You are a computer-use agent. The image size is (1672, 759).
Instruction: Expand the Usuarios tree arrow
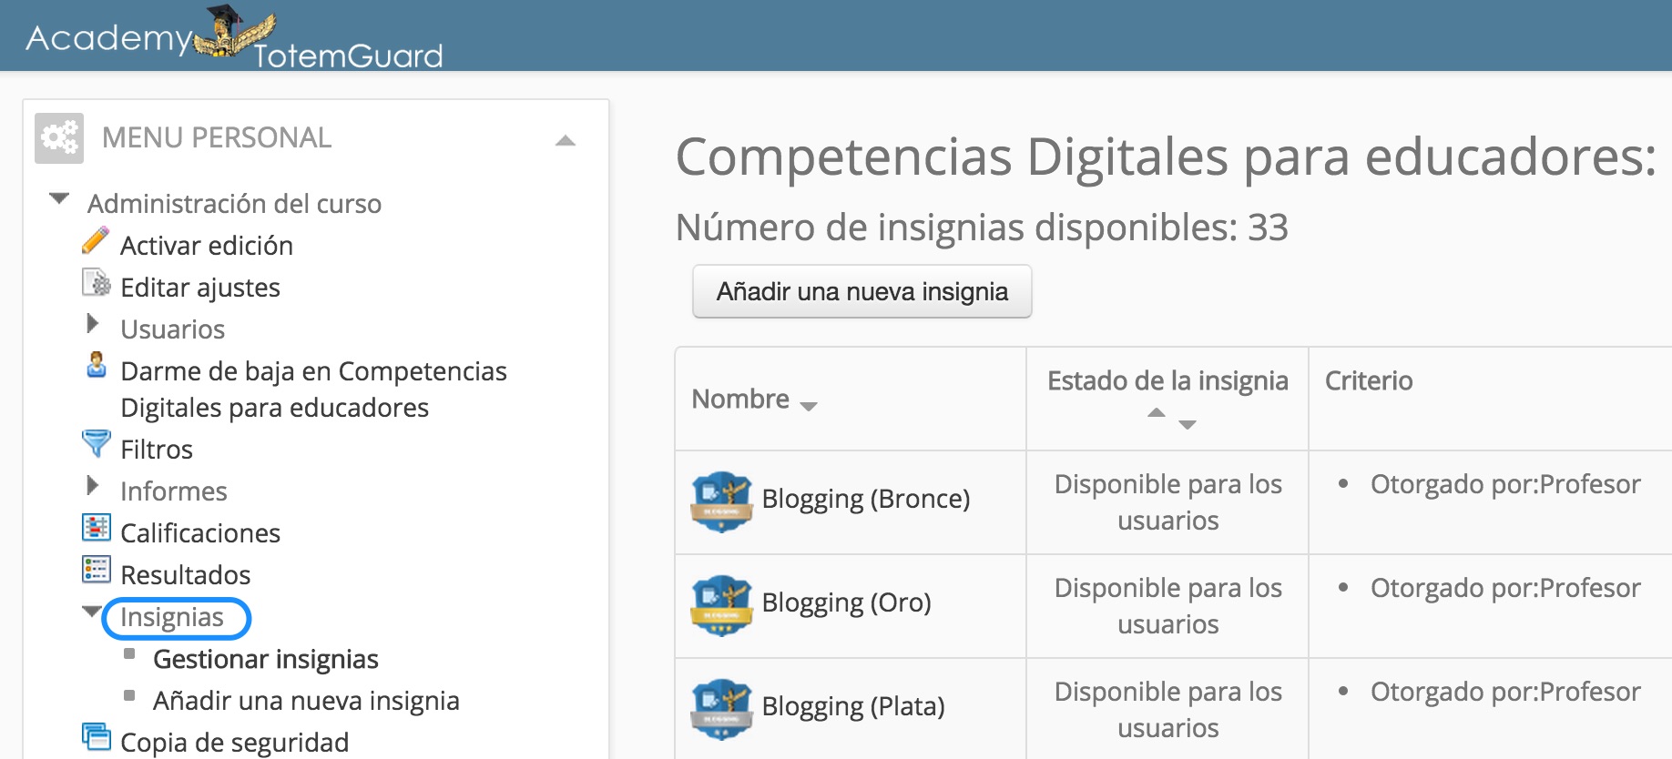point(92,323)
